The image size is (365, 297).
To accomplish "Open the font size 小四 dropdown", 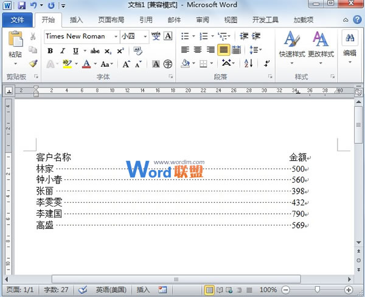I will (145, 36).
